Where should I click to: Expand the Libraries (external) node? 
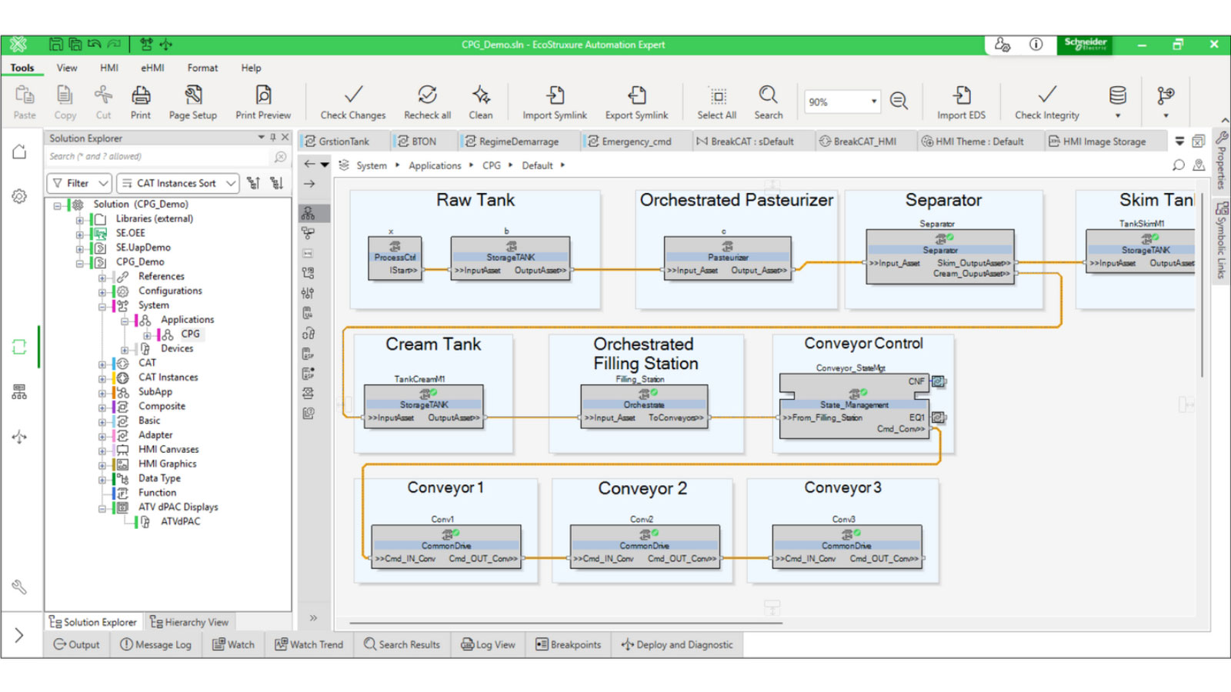click(x=79, y=220)
